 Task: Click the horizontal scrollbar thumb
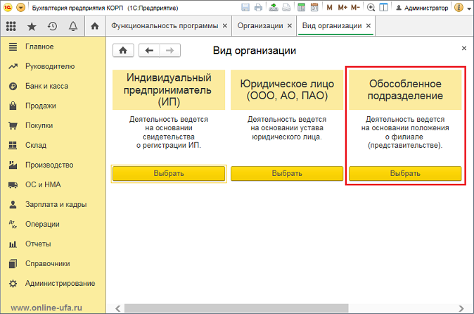click(236, 308)
